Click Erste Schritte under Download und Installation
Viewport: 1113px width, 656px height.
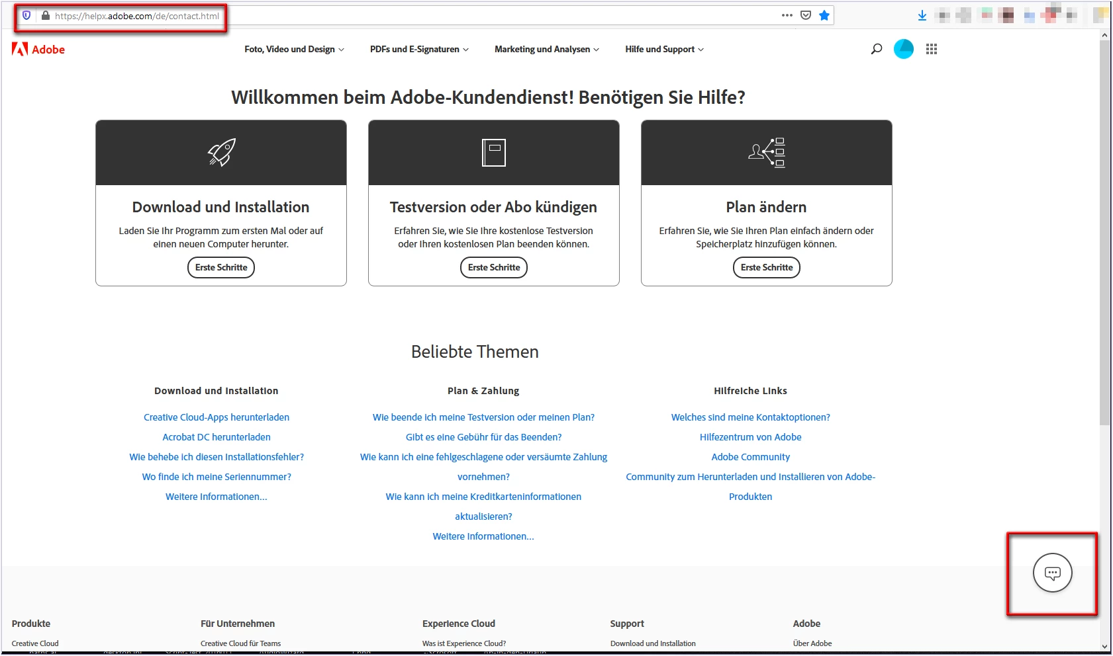tap(221, 267)
